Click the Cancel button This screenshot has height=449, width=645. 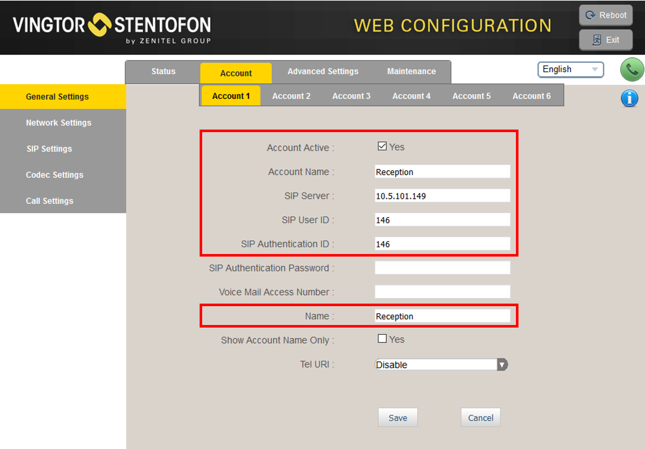point(480,418)
